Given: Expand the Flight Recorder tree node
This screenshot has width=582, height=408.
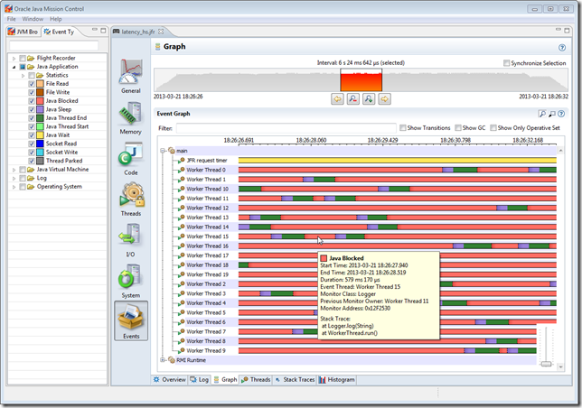Looking at the screenshot, I should [x=14, y=58].
